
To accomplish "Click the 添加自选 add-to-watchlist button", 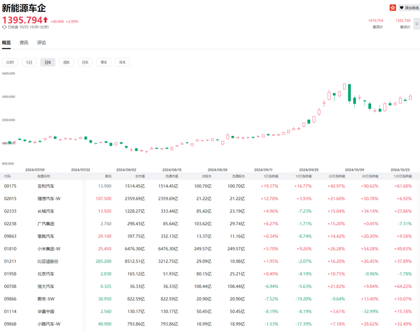I will (409, 8).
